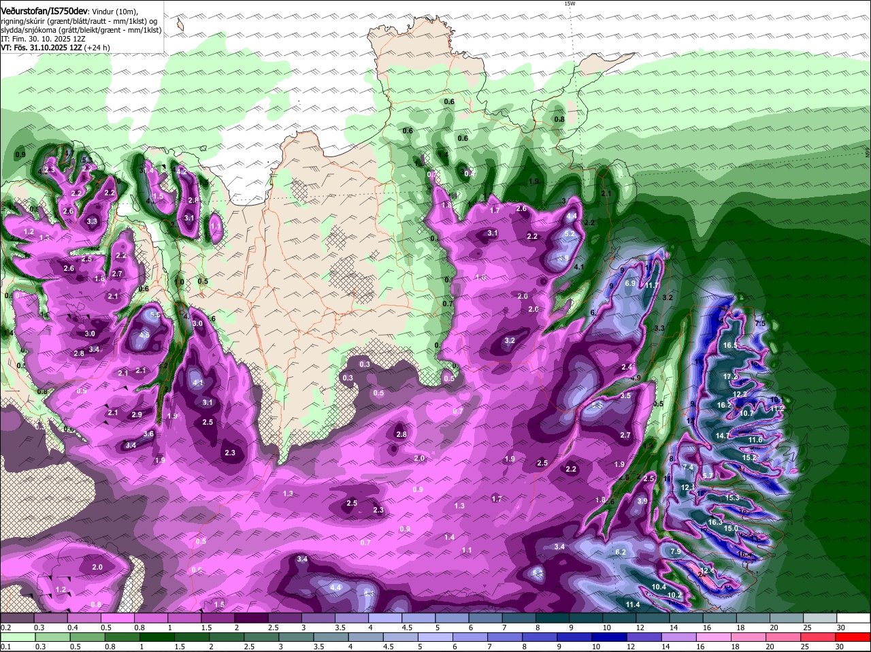Click the VT: Fös. 31.10.2025 12Z (+24 h) line
This screenshot has height=652, width=871.
click(x=55, y=48)
